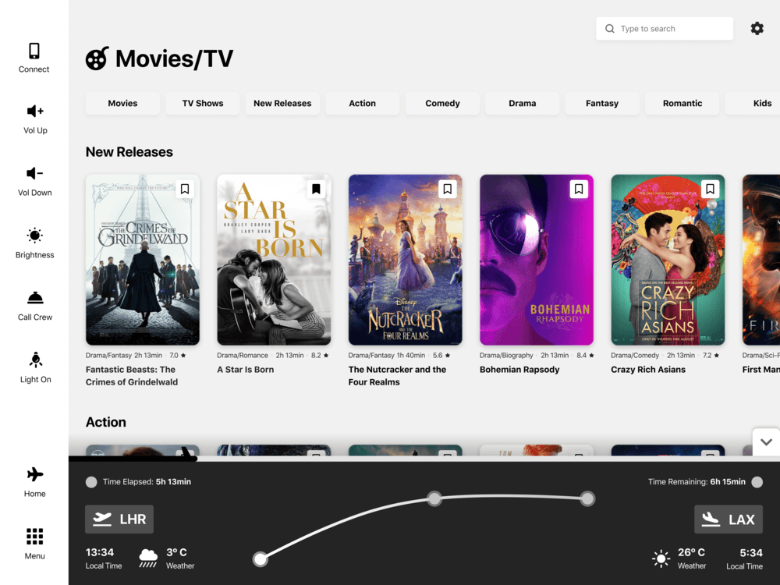This screenshot has width=780, height=585.
Task: Click the search magnifier icon
Action: pos(609,28)
